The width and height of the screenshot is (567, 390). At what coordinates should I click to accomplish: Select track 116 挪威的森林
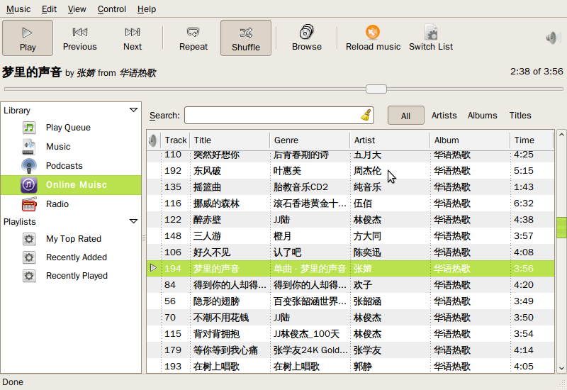point(350,204)
